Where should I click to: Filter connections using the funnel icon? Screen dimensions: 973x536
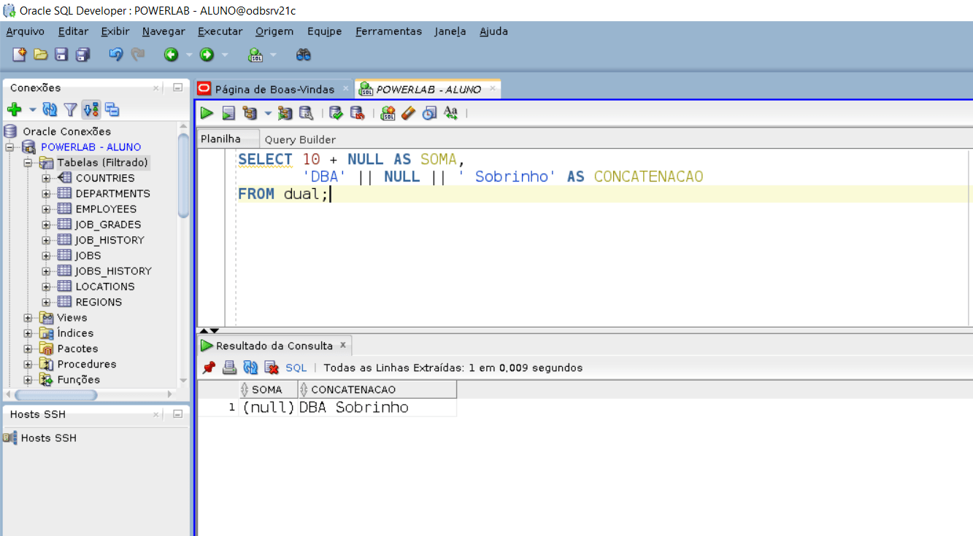tap(70, 109)
